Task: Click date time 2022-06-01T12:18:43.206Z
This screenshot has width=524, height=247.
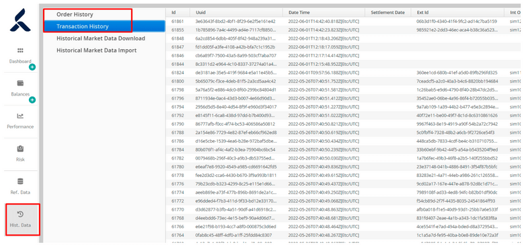Action: (x=324, y=38)
